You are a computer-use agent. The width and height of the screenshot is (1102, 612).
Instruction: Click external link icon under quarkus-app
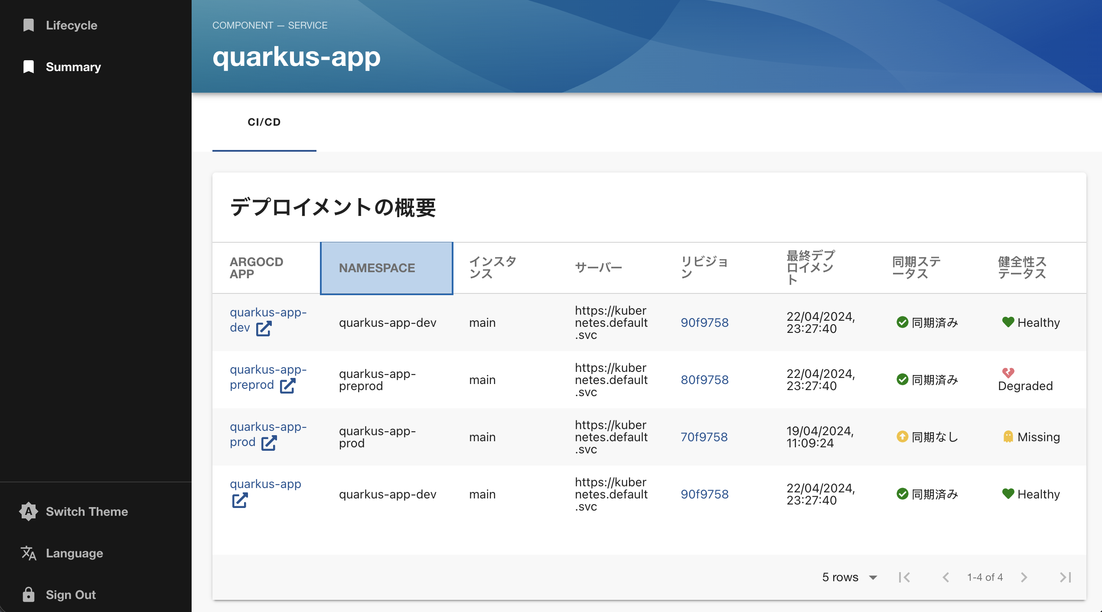(240, 501)
